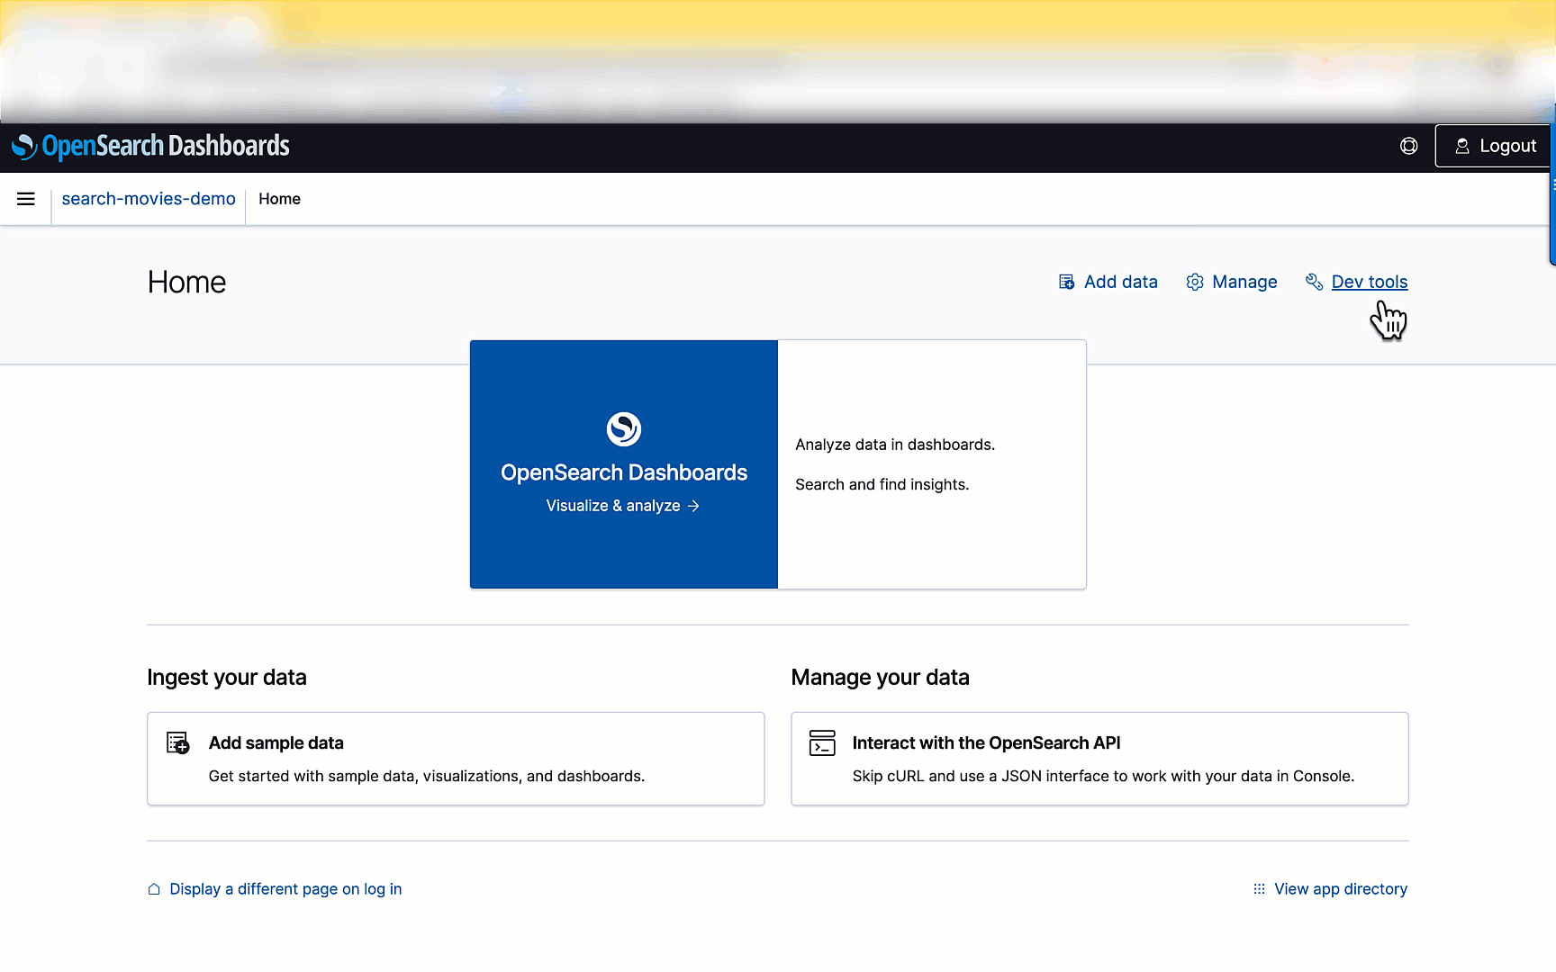Image resolution: width=1556 pixels, height=972 pixels.
Task: Open the help lifesaver icon
Action: pos(1409,146)
